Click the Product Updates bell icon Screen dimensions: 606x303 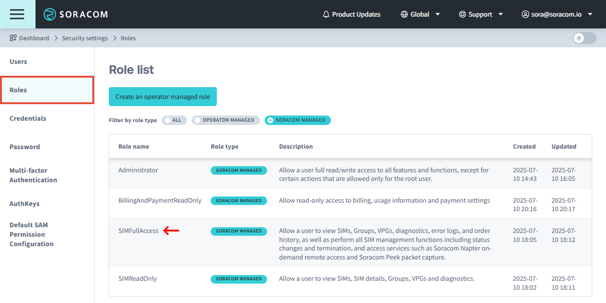tap(325, 14)
